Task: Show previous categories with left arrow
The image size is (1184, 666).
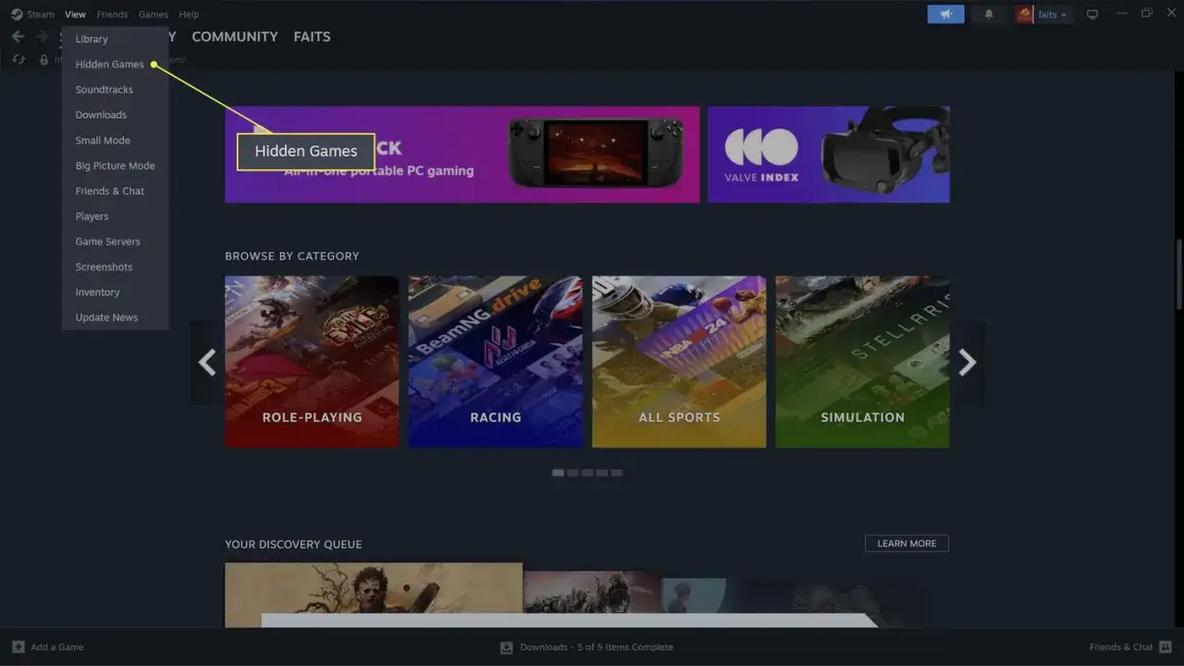Action: pyautogui.click(x=207, y=363)
